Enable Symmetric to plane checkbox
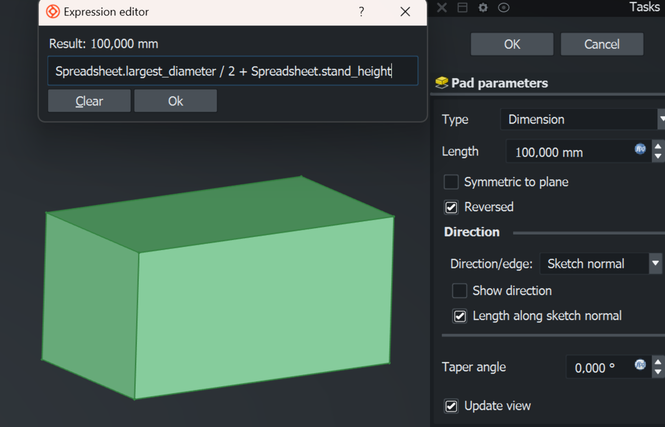 pos(451,182)
